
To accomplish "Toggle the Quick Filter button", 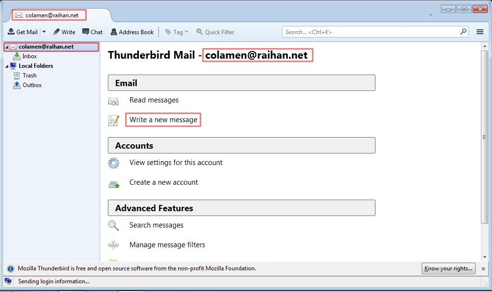I will point(215,32).
